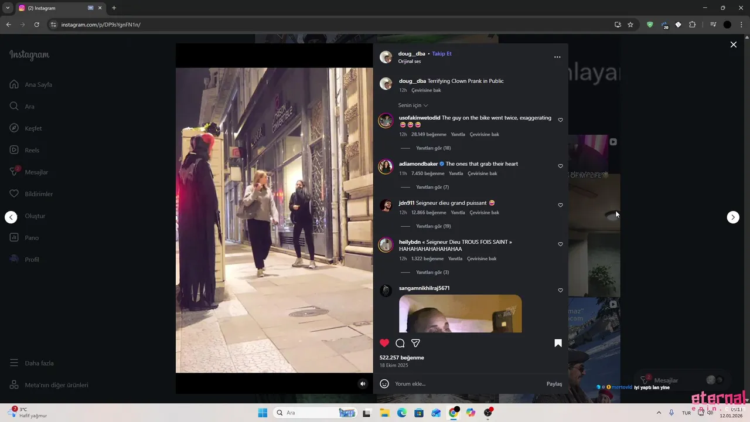Screen dimensions: 750x422
Task: Click Takip Et to follow doug__dba
Action: pyautogui.click(x=442, y=54)
